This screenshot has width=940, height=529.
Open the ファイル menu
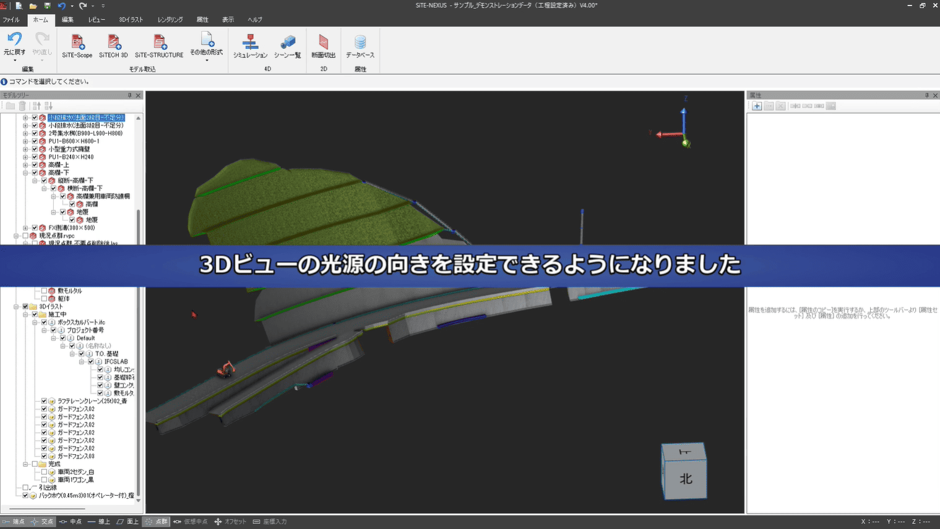click(x=11, y=20)
